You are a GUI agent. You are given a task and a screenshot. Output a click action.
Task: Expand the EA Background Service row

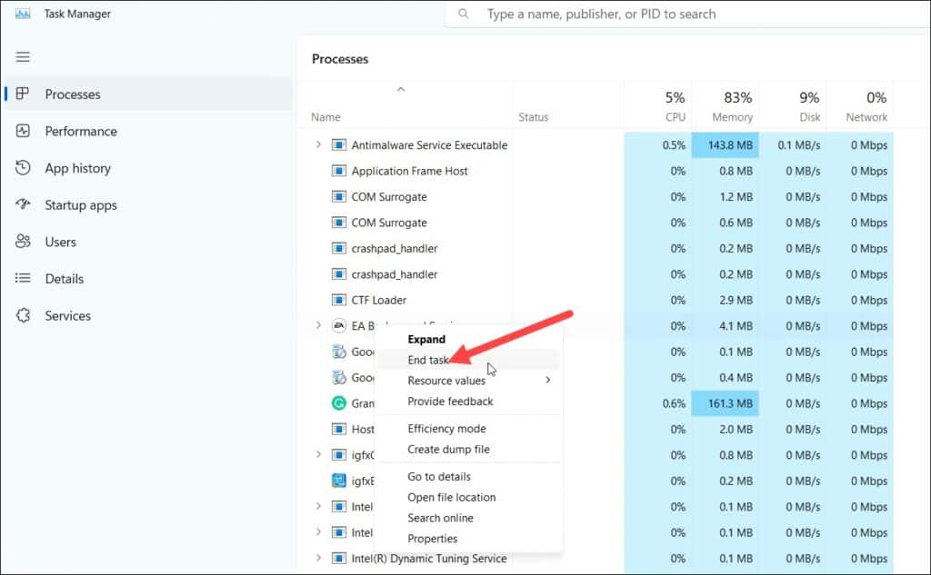coord(318,325)
